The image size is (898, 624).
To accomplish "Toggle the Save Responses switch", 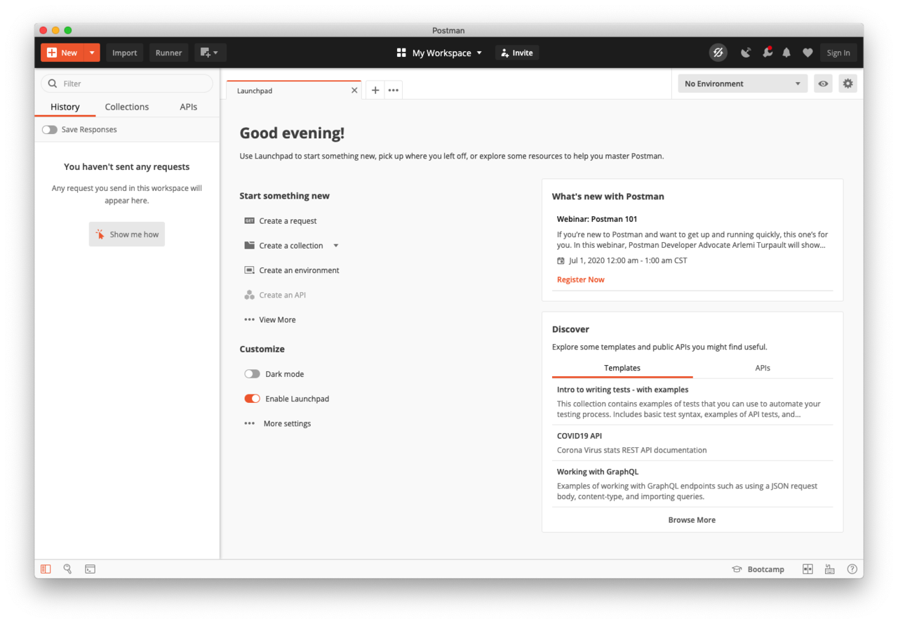I will [x=49, y=129].
